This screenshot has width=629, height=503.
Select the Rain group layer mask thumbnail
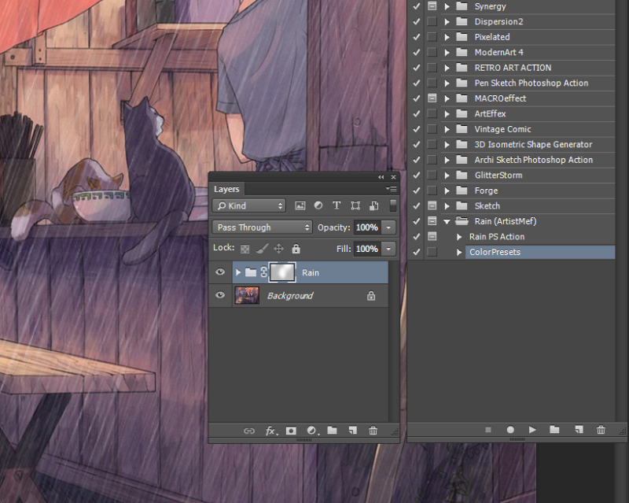point(282,272)
